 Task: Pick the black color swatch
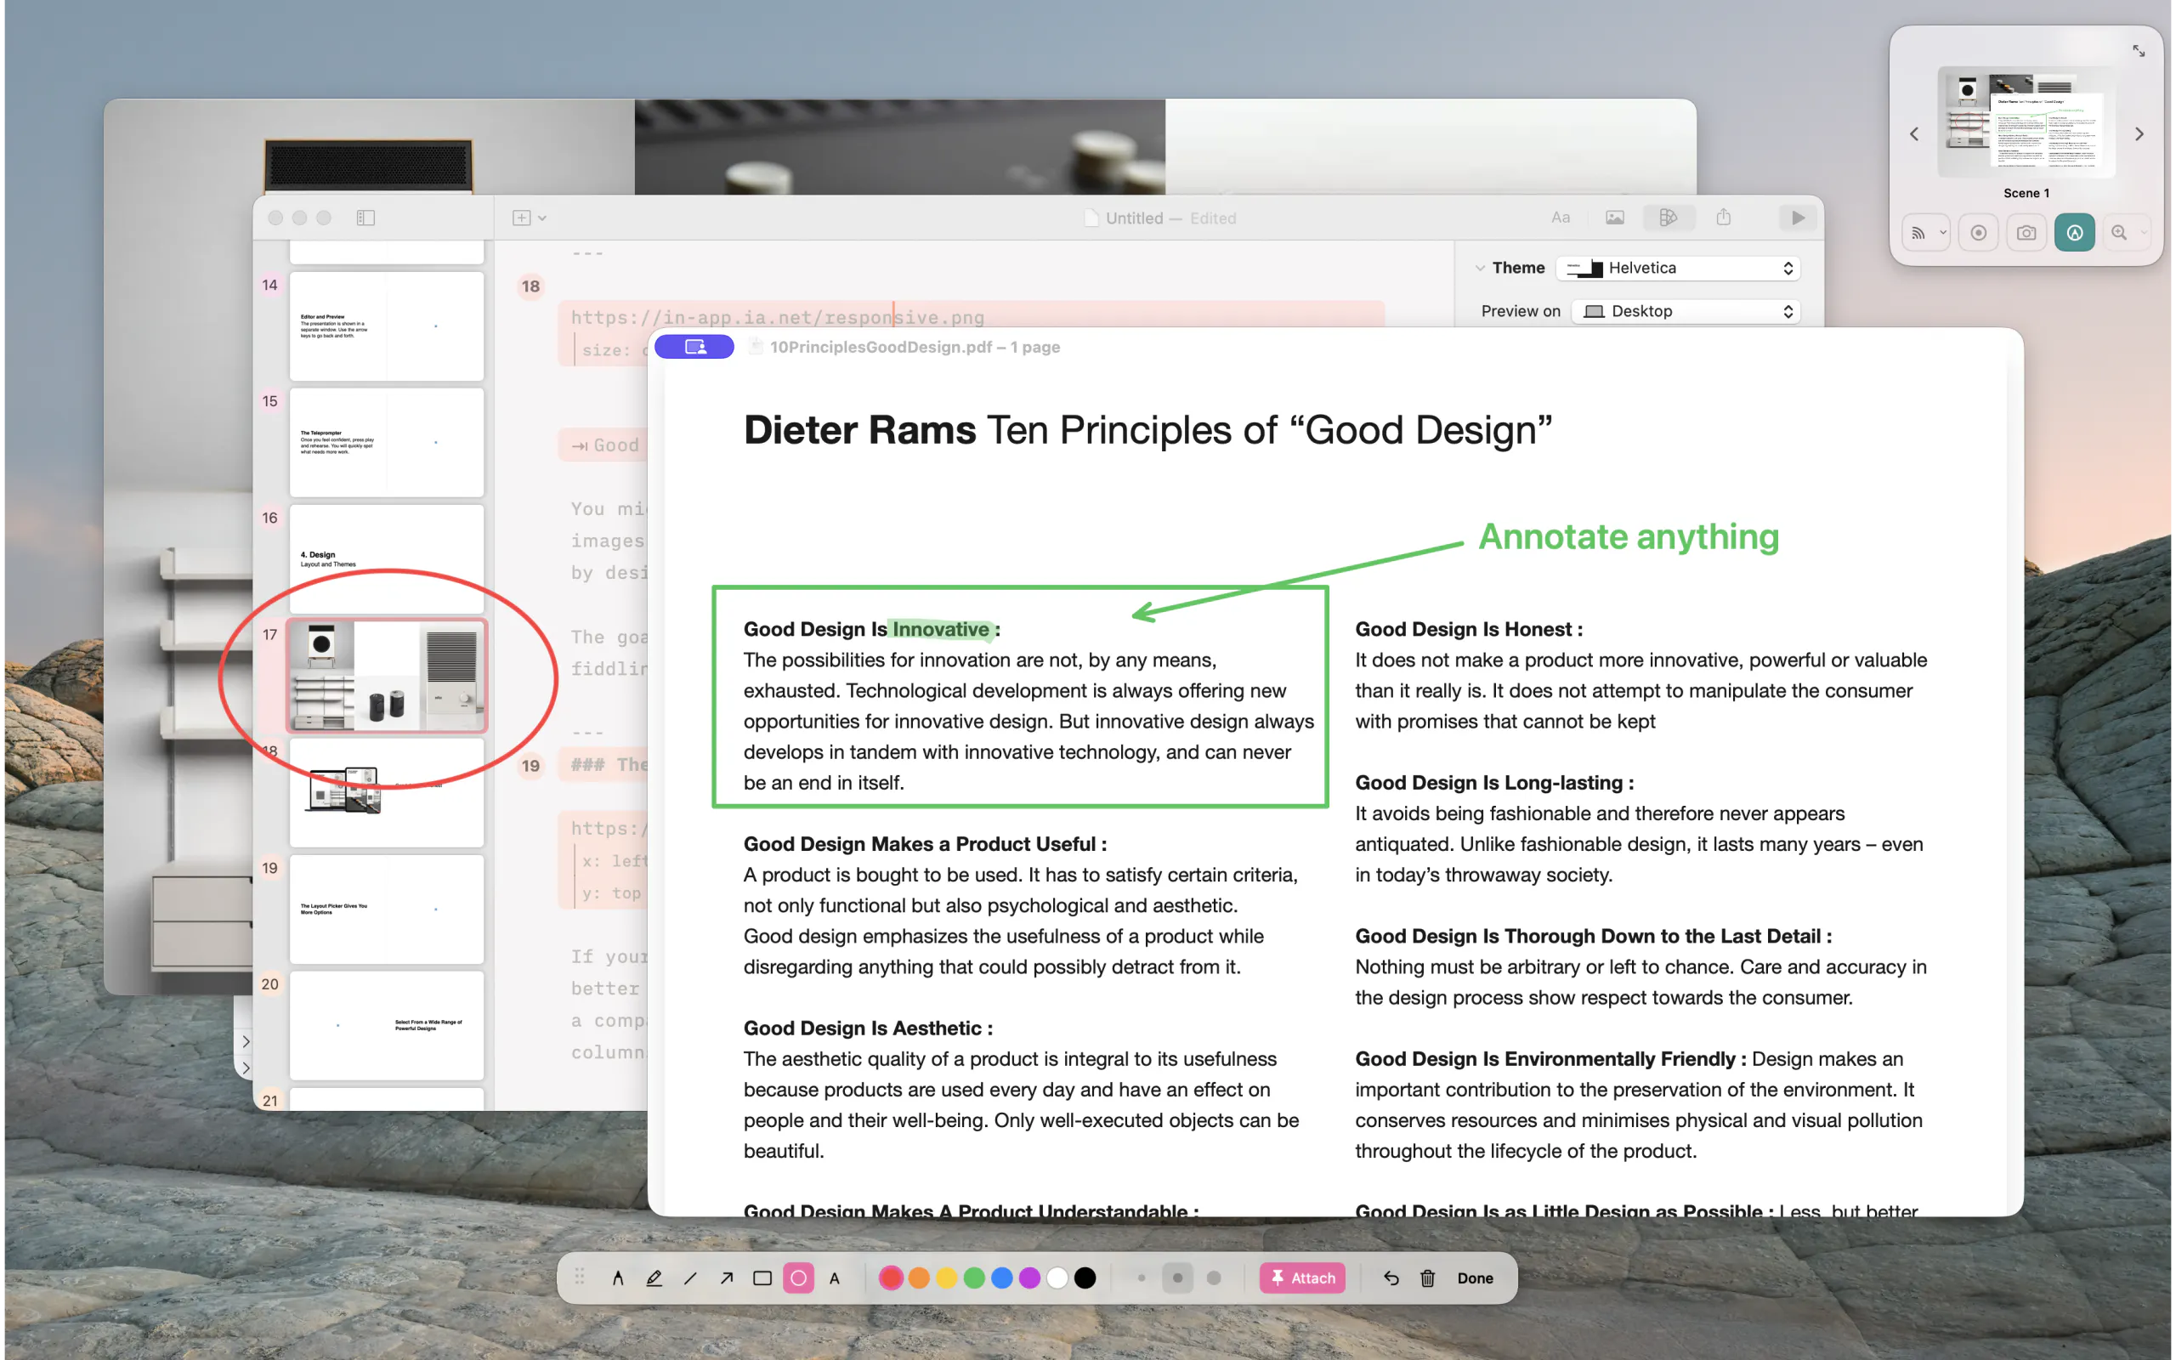(x=1086, y=1278)
